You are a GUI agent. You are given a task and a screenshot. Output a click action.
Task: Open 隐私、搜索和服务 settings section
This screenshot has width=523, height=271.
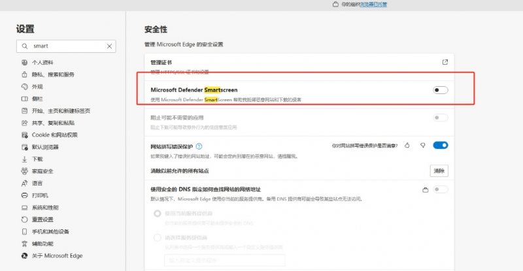tap(53, 74)
